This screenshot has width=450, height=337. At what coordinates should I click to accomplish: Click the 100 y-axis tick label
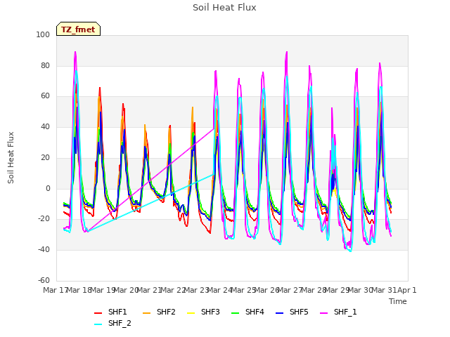(43, 34)
